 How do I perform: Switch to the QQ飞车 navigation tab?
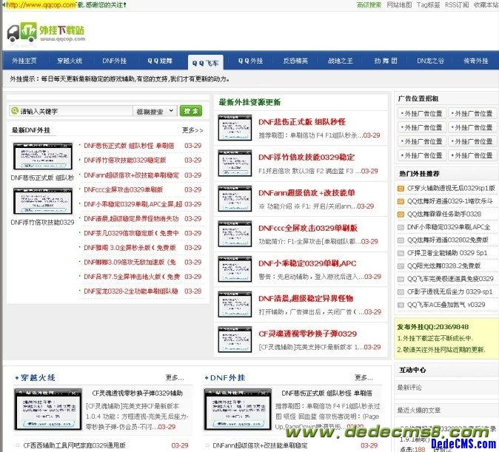click(204, 63)
